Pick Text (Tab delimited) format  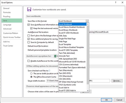pyautogui.click(x=72, y=53)
